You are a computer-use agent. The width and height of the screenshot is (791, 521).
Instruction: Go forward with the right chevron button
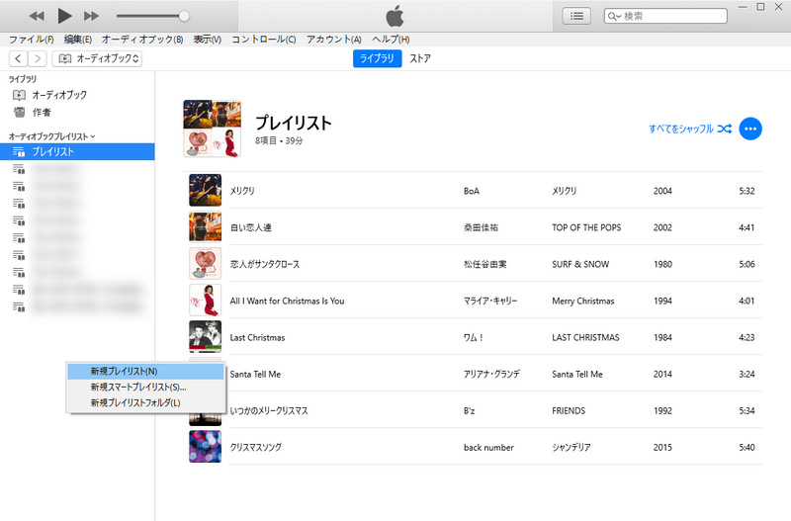tap(38, 58)
